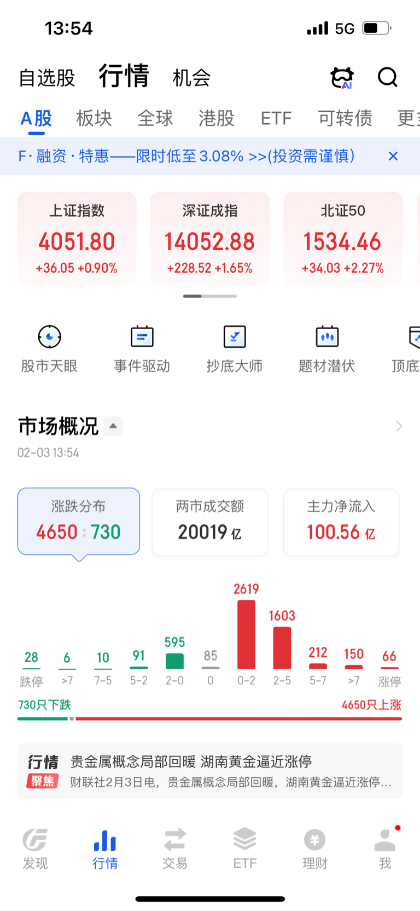Tap the 行情聚焦 news badge
Screen dimensions: 420x911
pyautogui.click(x=43, y=771)
